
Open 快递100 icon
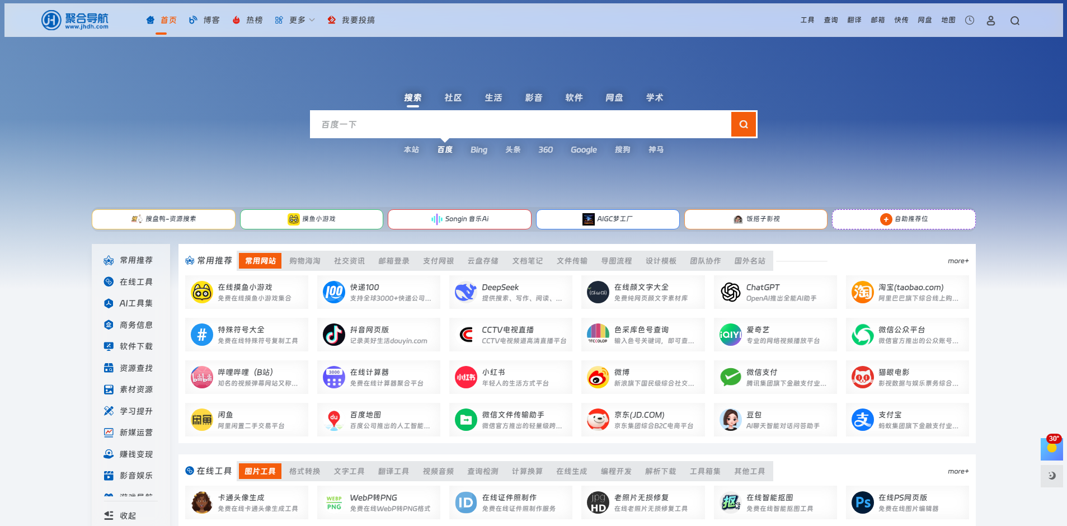[x=333, y=292]
